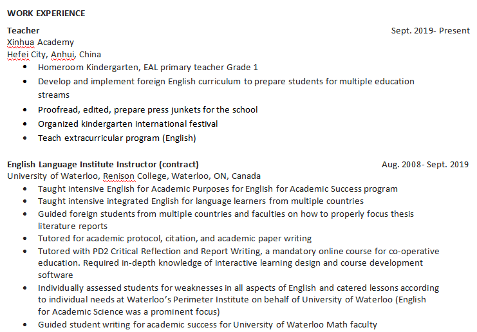Screen dimensions: 477x332
Task: Click the Aug. 2008- Sept. 2019 date
Action: (x=425, y=164)
